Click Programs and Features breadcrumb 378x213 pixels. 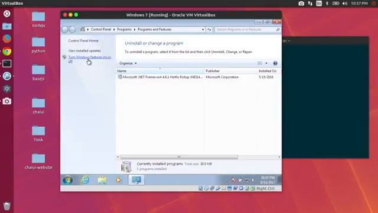tap(155, 30)
